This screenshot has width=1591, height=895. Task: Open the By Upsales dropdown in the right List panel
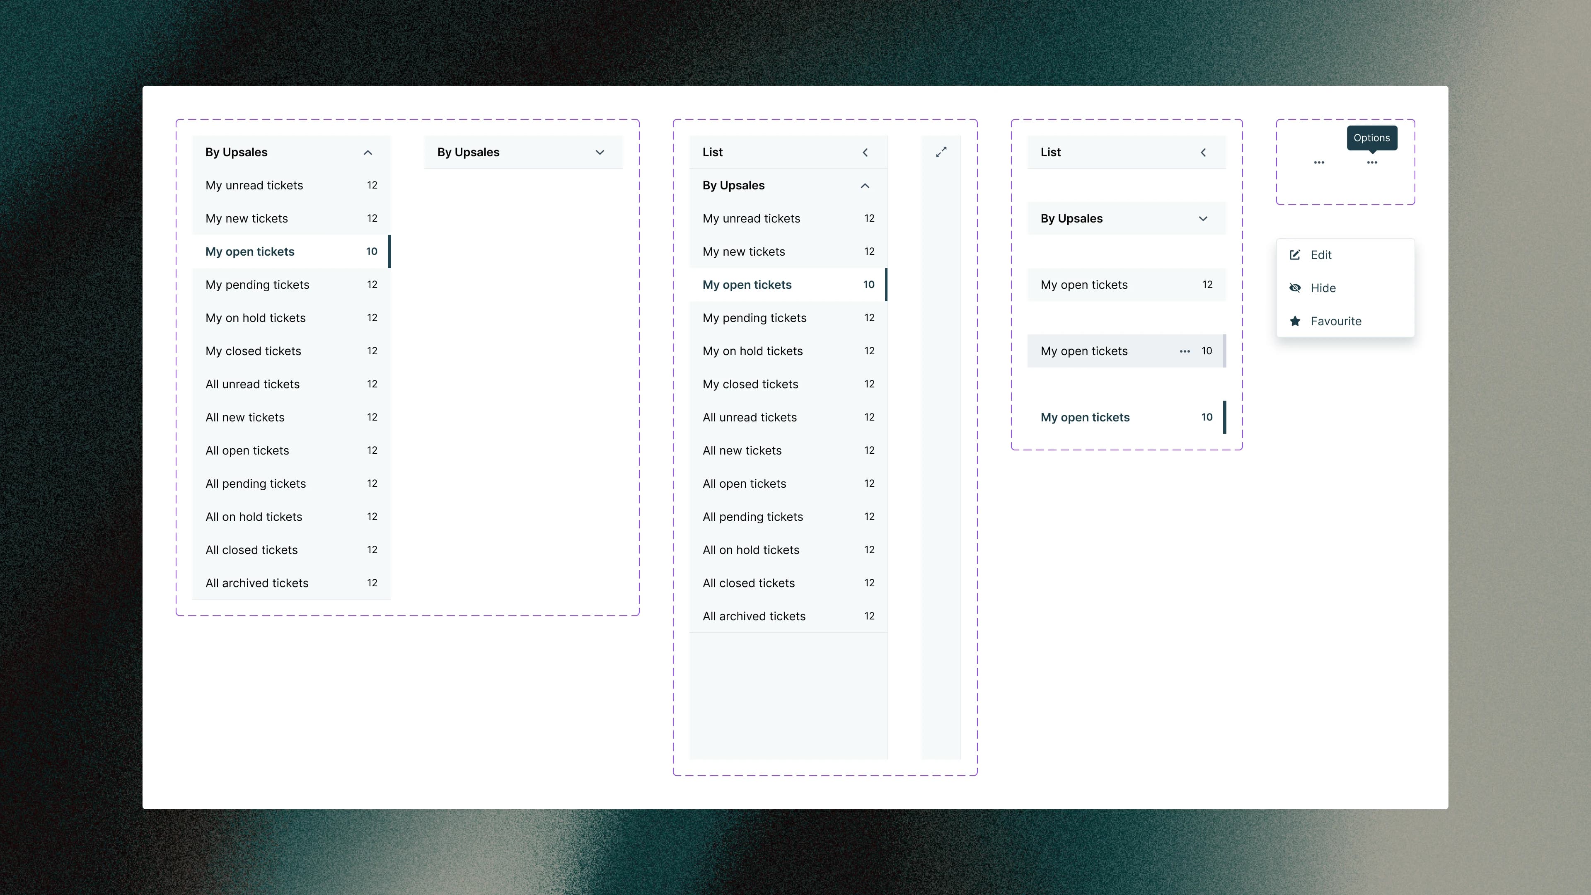coord(1202,218)
